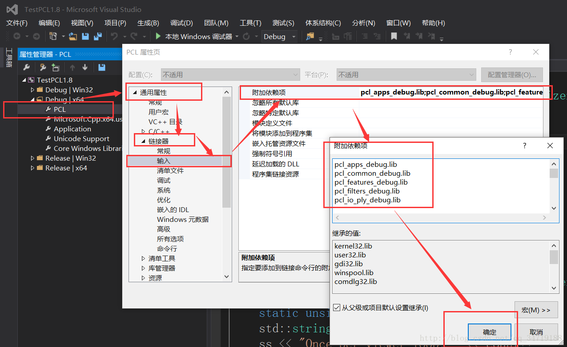This screenshot has width=567, height=347.
Task: Open the Debug configuration dropdown
Action: [280, 36]
